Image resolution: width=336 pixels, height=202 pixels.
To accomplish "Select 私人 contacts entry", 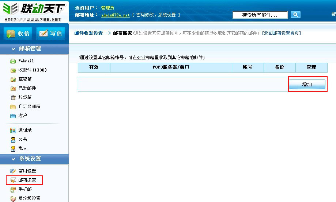I will point(23,148).
